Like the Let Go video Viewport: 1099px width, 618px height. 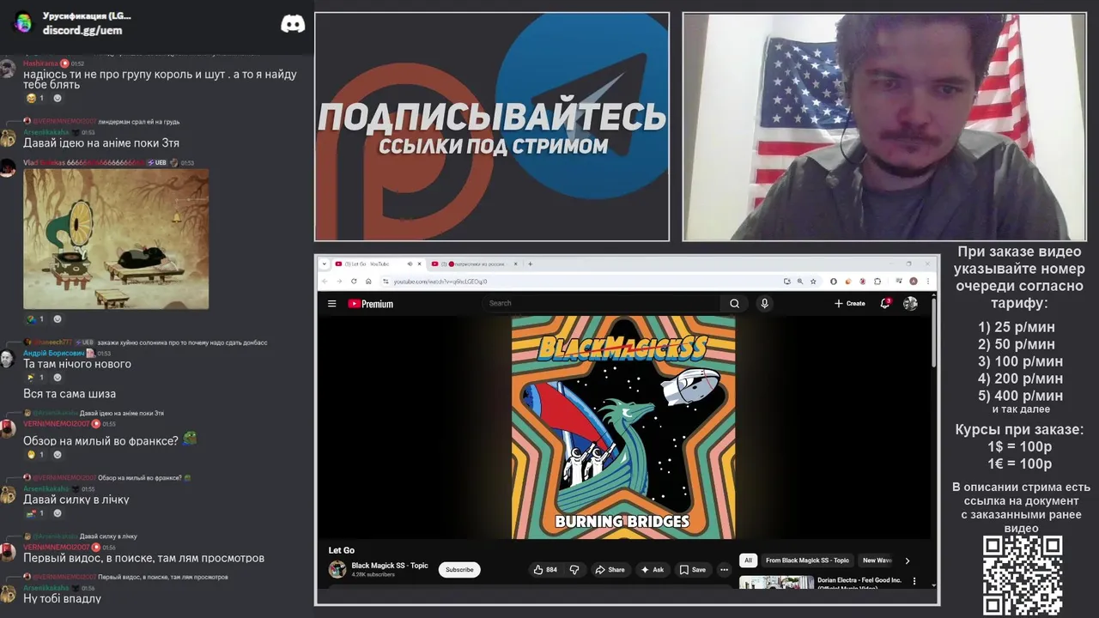(544, 569)
